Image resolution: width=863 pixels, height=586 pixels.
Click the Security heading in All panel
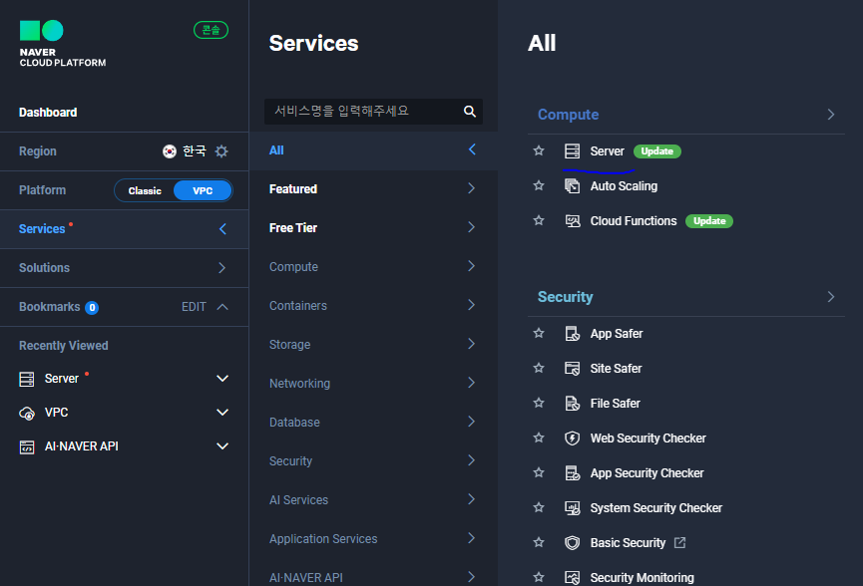point(566,297)
